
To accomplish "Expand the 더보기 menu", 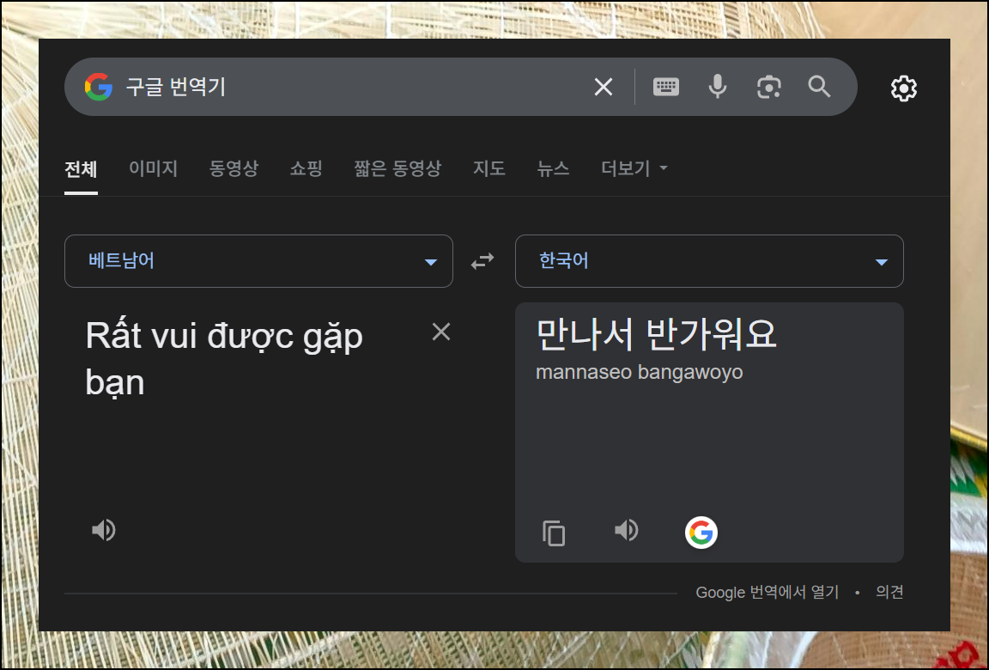I will click(x=634, y=168).
